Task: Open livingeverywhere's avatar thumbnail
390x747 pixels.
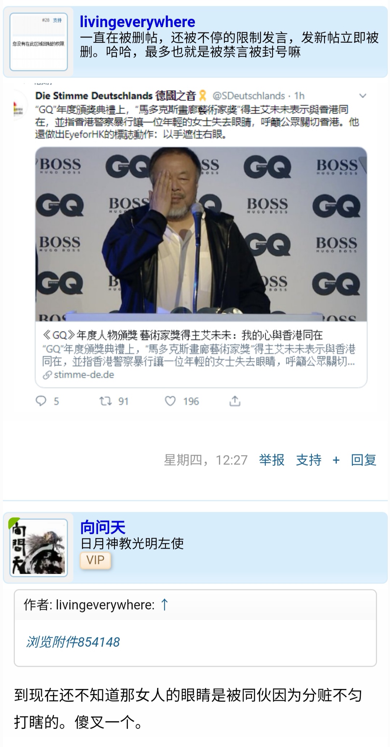Action: point(39,42)
